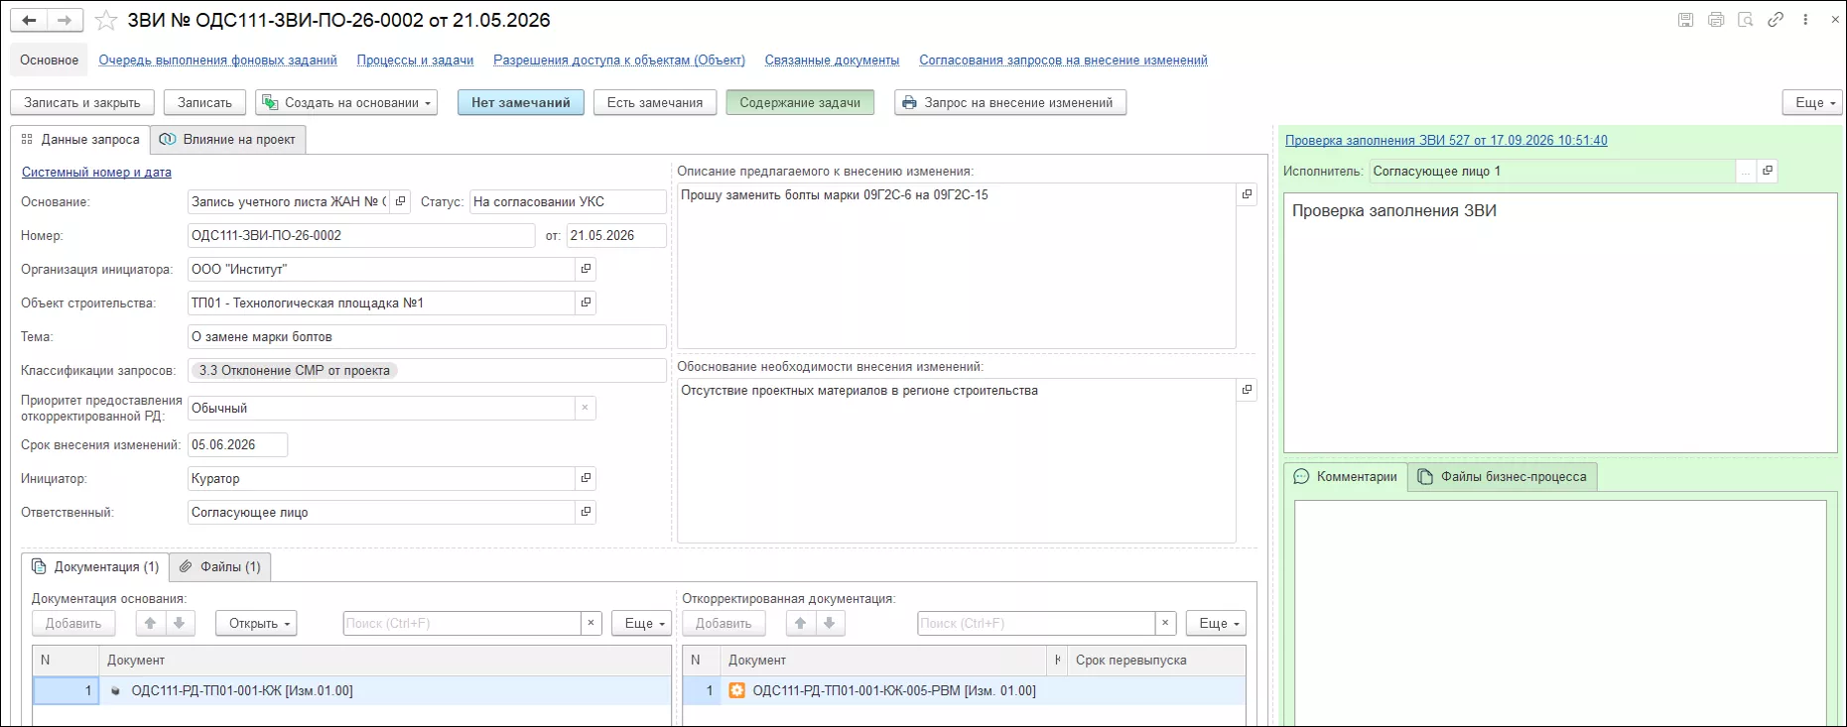This screenshot has height=727, width=1847.
Task: Go forward using the right arrow
Action: click(x=64, y=20)
